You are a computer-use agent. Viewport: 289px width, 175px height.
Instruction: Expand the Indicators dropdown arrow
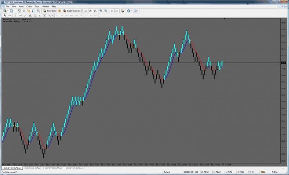[x=125, y=11]
